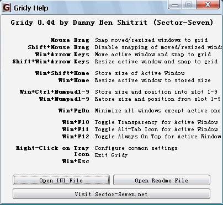This screenshot has width=223, height=205.
Task: Click 'Snap moved/resized windows to grid' text
Action: [151, 40]
